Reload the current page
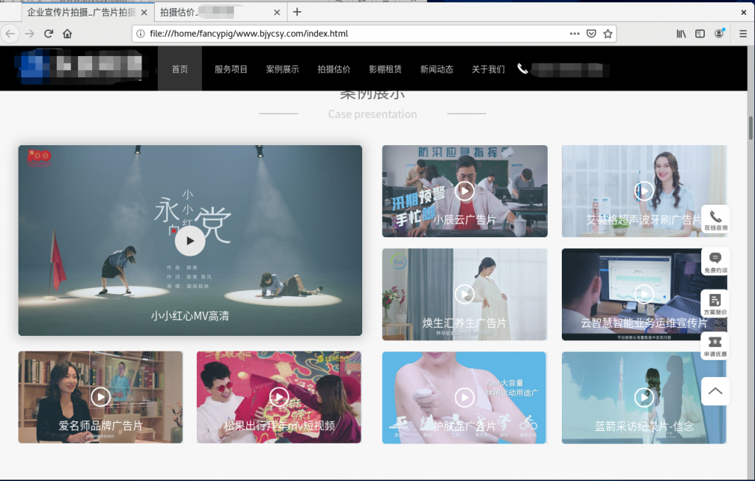 pos(49,34)
